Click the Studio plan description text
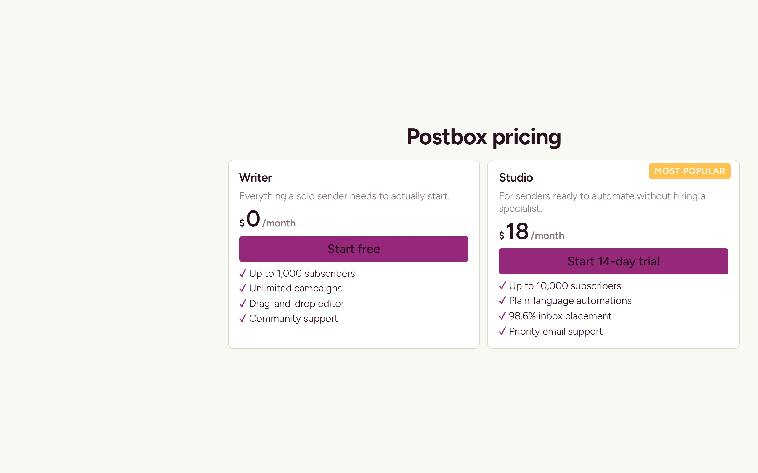This screenshot has height=473, width=758. tap(602, 202)
